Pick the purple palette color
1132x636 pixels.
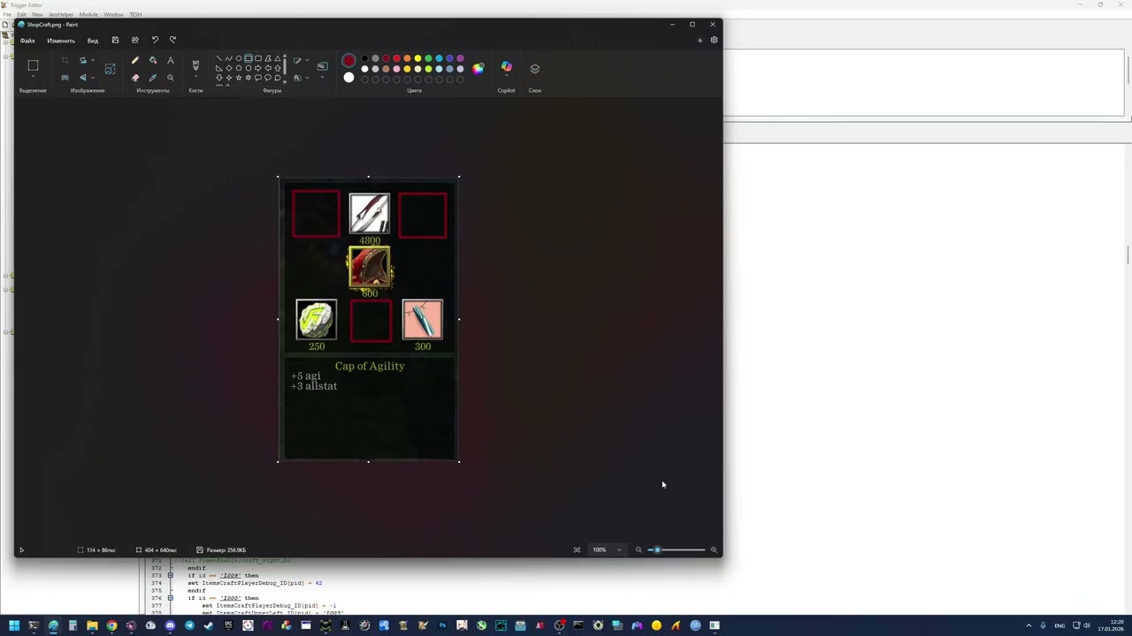click(460, 58)
